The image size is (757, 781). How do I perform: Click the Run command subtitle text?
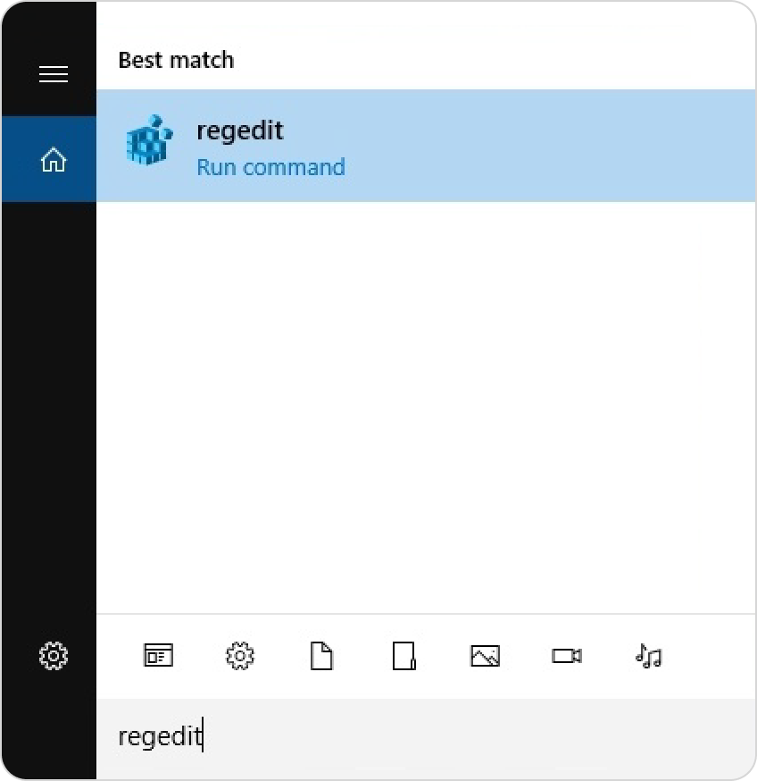point(270,167)
